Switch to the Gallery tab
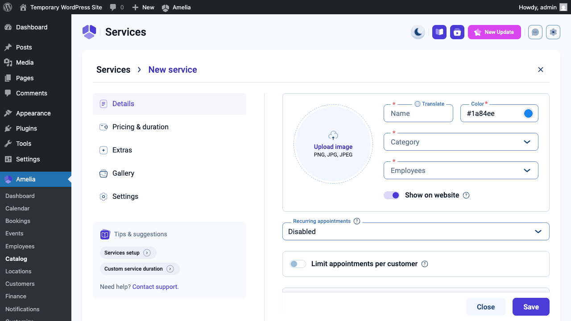This screenshot has height=321, width=571. tap(170, 173)
